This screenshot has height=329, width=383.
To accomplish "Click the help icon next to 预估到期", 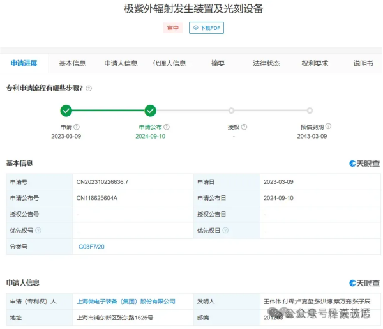I will coord(328,126).
